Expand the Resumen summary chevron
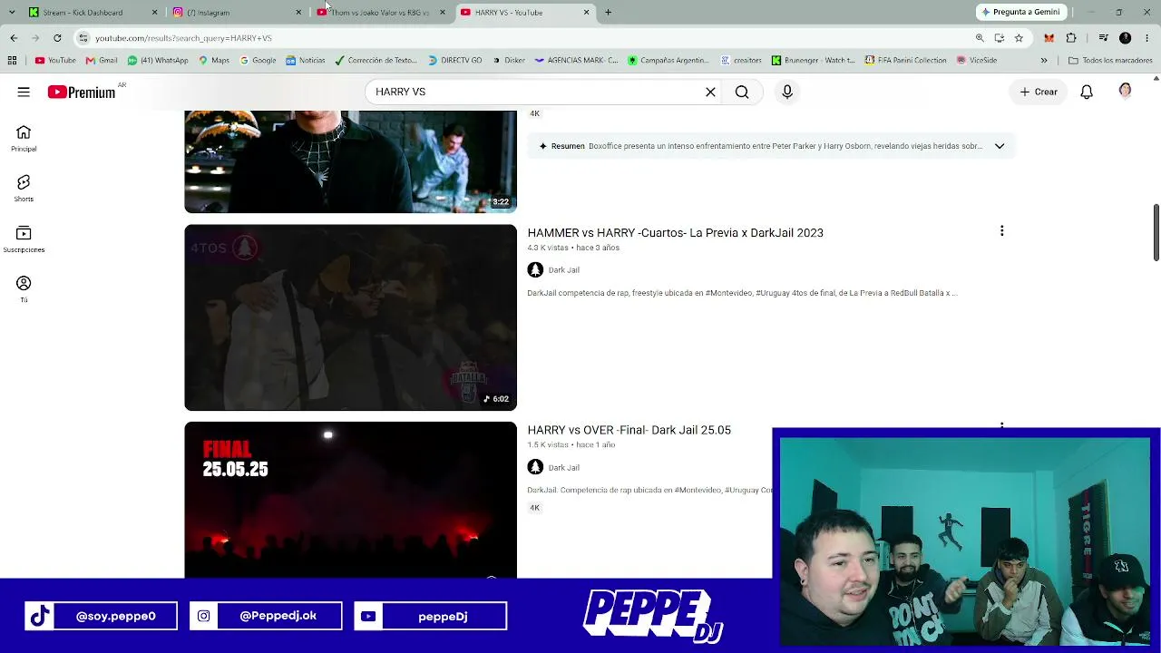Image resolution: width=1161 pixels, height=653 pixels. coord(1000,146)
